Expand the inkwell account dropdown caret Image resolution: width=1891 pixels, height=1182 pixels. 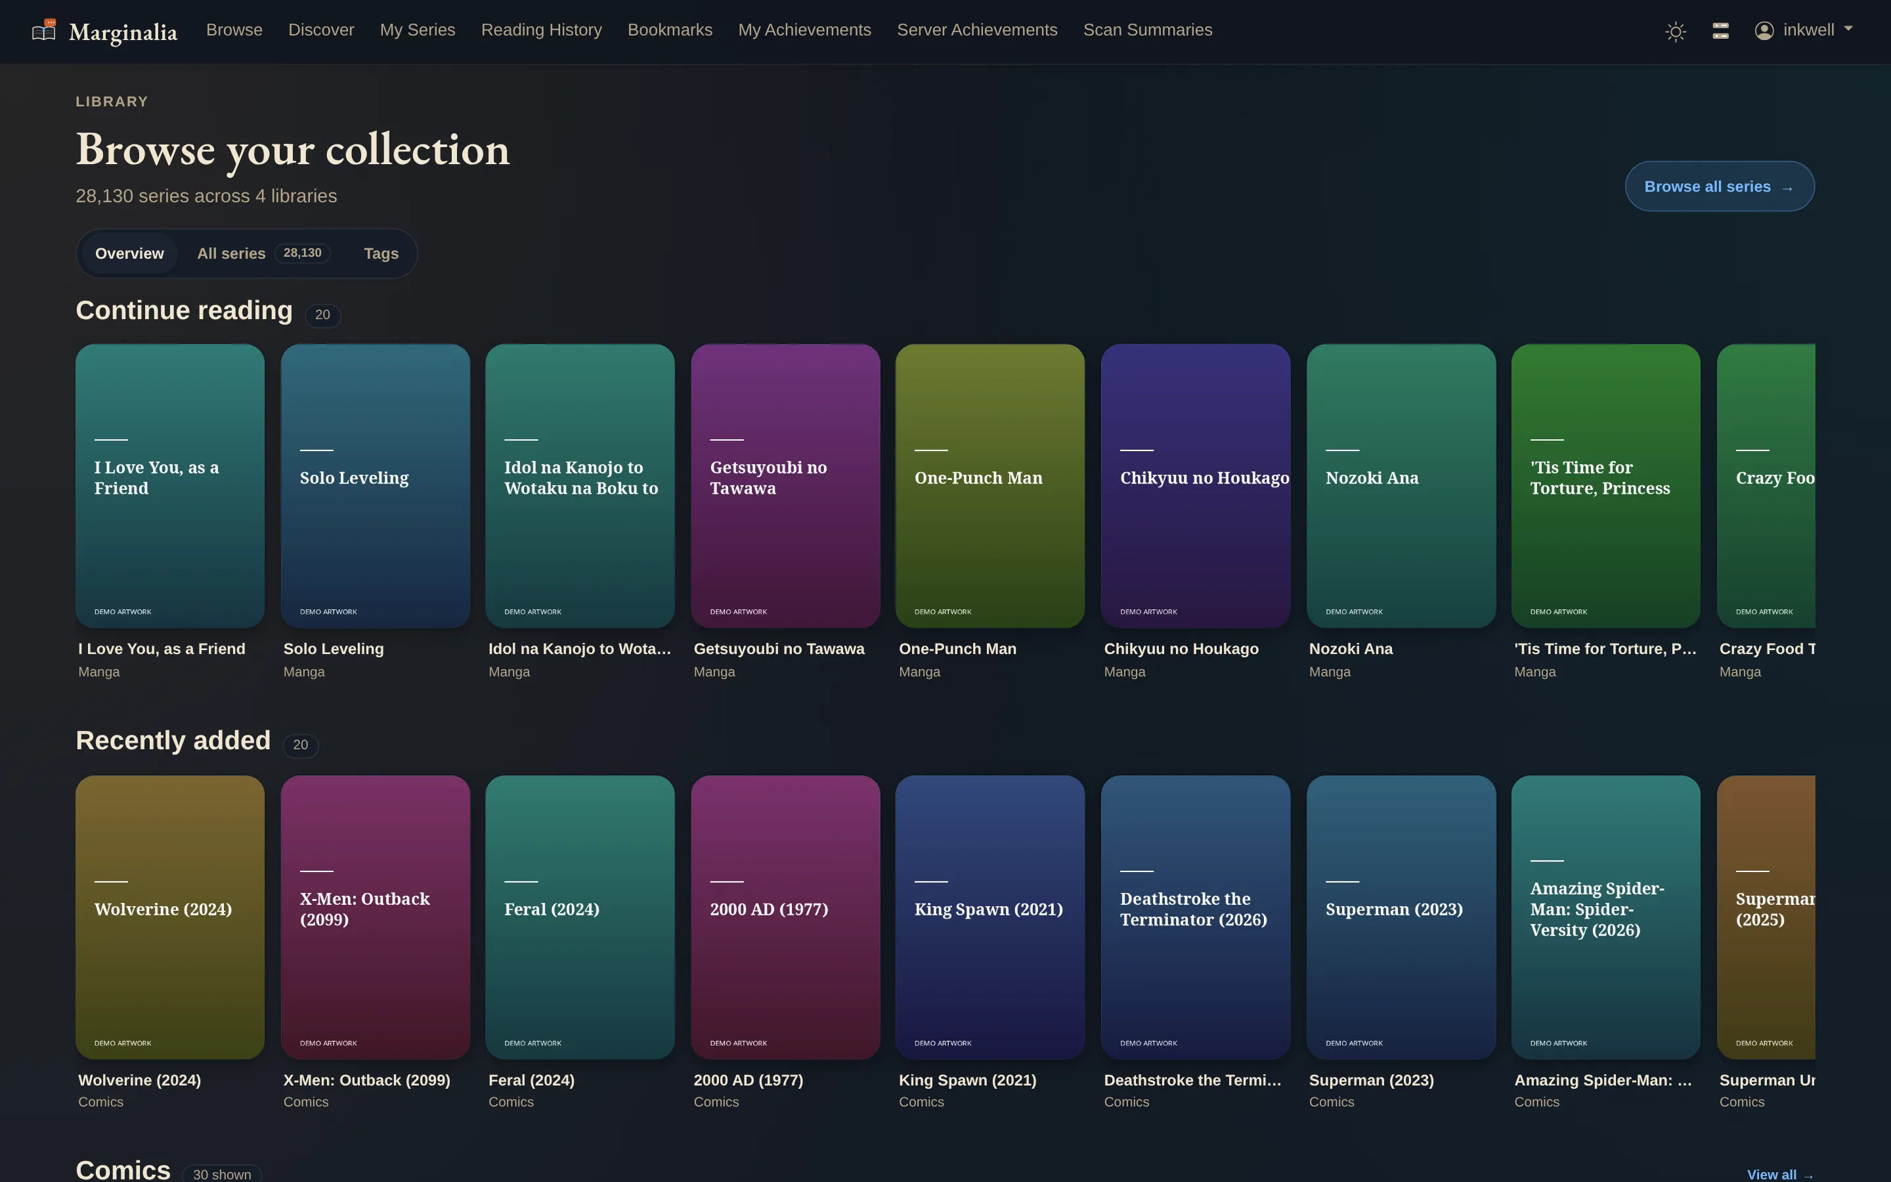(1848, 29)
